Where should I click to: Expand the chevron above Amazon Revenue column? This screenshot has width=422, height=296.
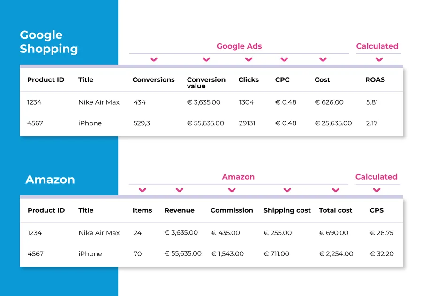pyautogui.click(x=179, y=190)
